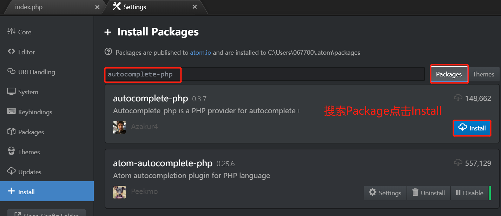Install the autocomplete-php package
The image size is (501, 216).
click(472, 128)
